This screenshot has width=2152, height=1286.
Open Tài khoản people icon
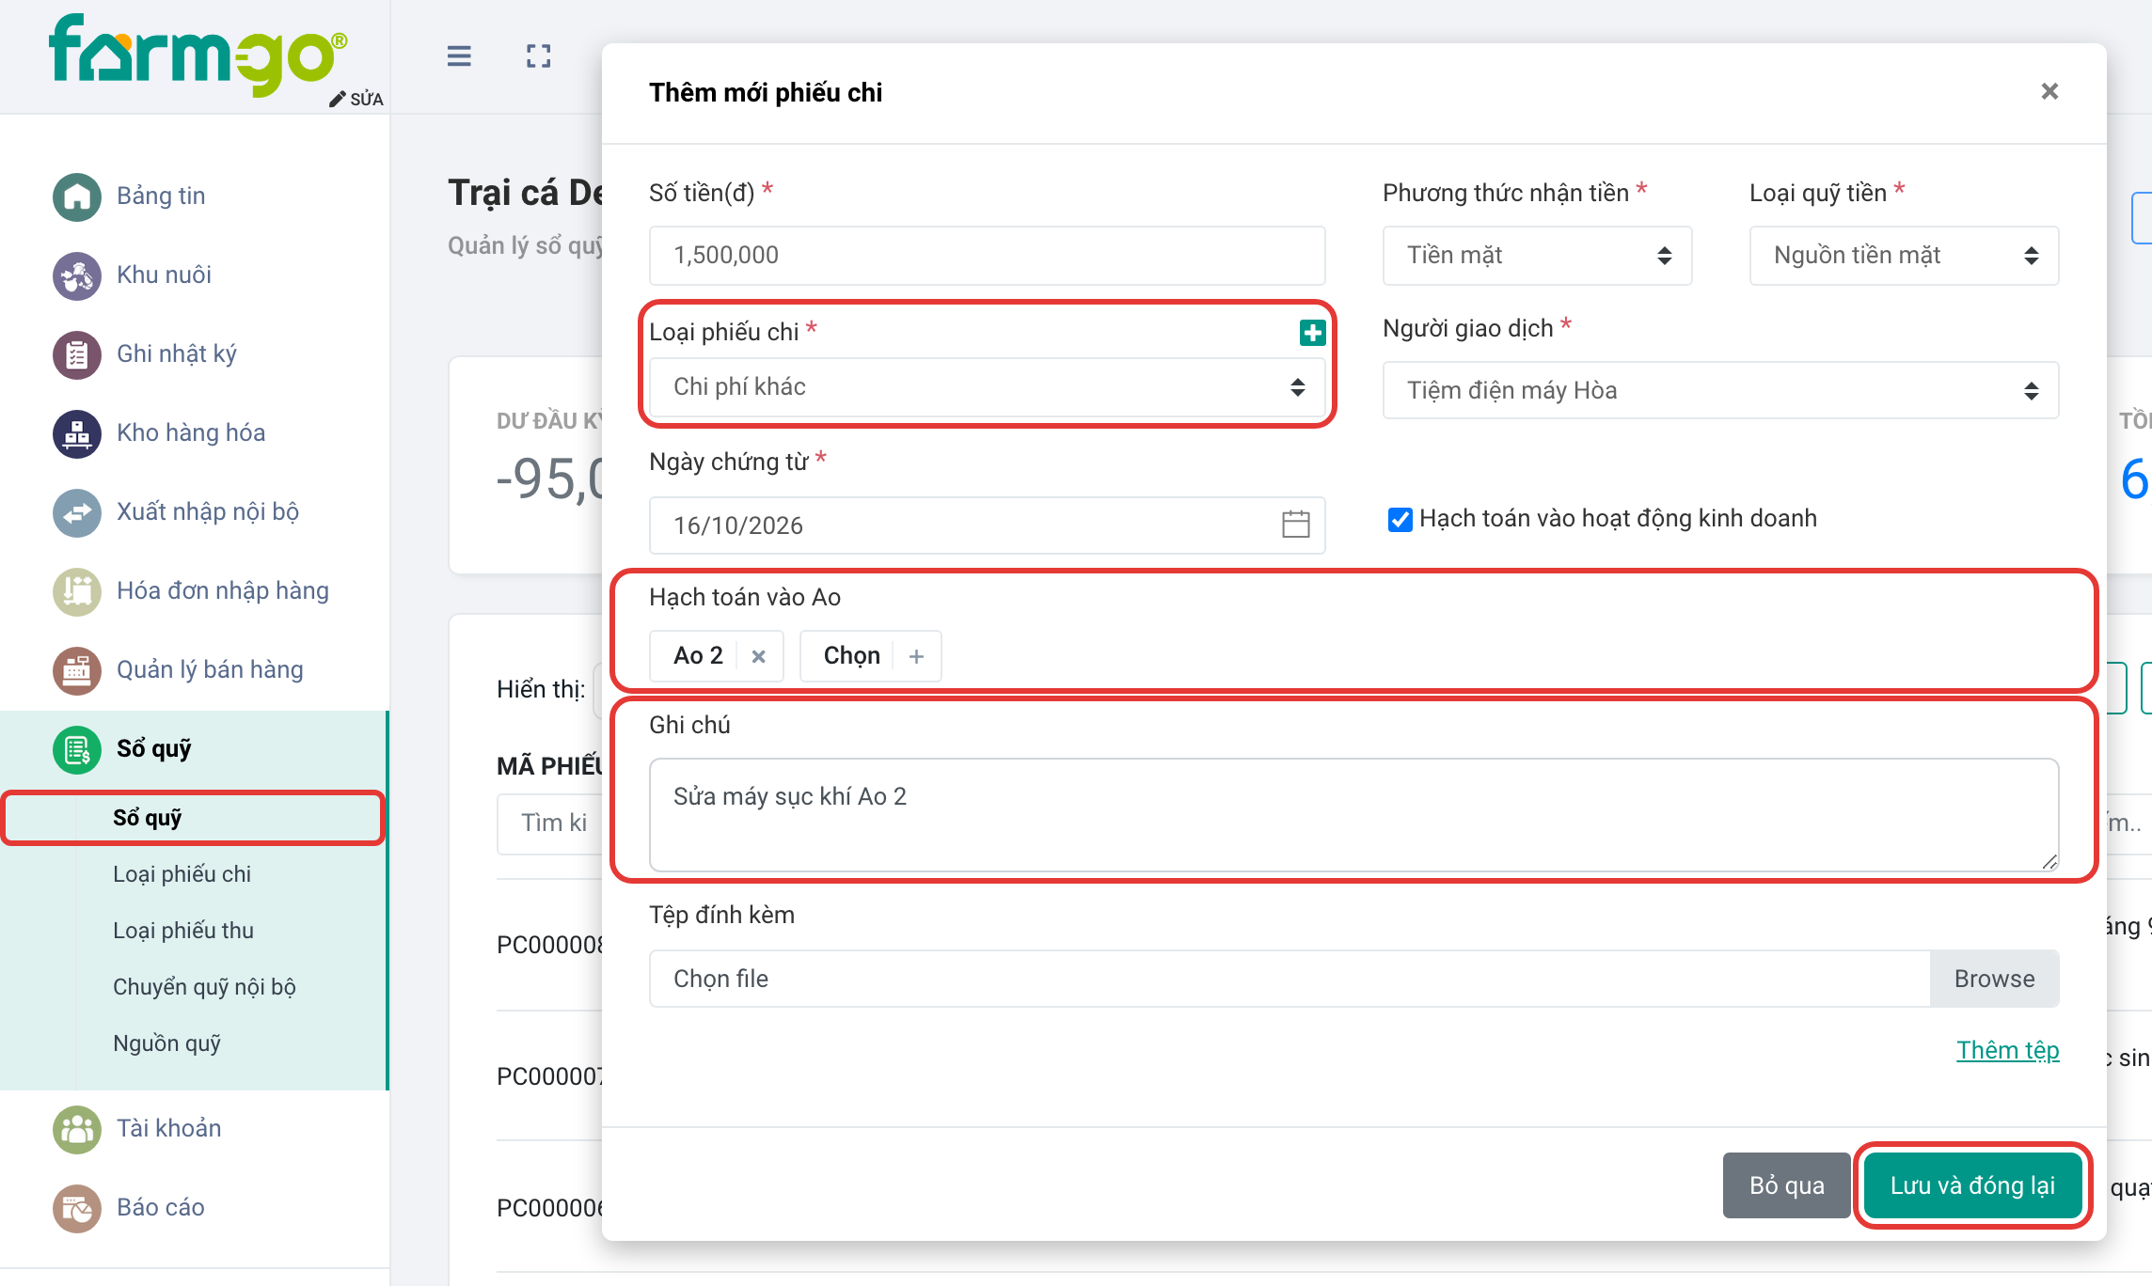pyautogui.click(x=77, y=1129)
